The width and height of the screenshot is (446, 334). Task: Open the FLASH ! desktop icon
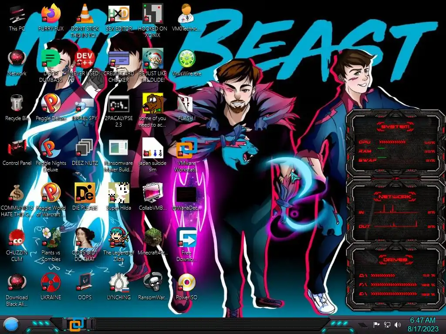[186, 104]
